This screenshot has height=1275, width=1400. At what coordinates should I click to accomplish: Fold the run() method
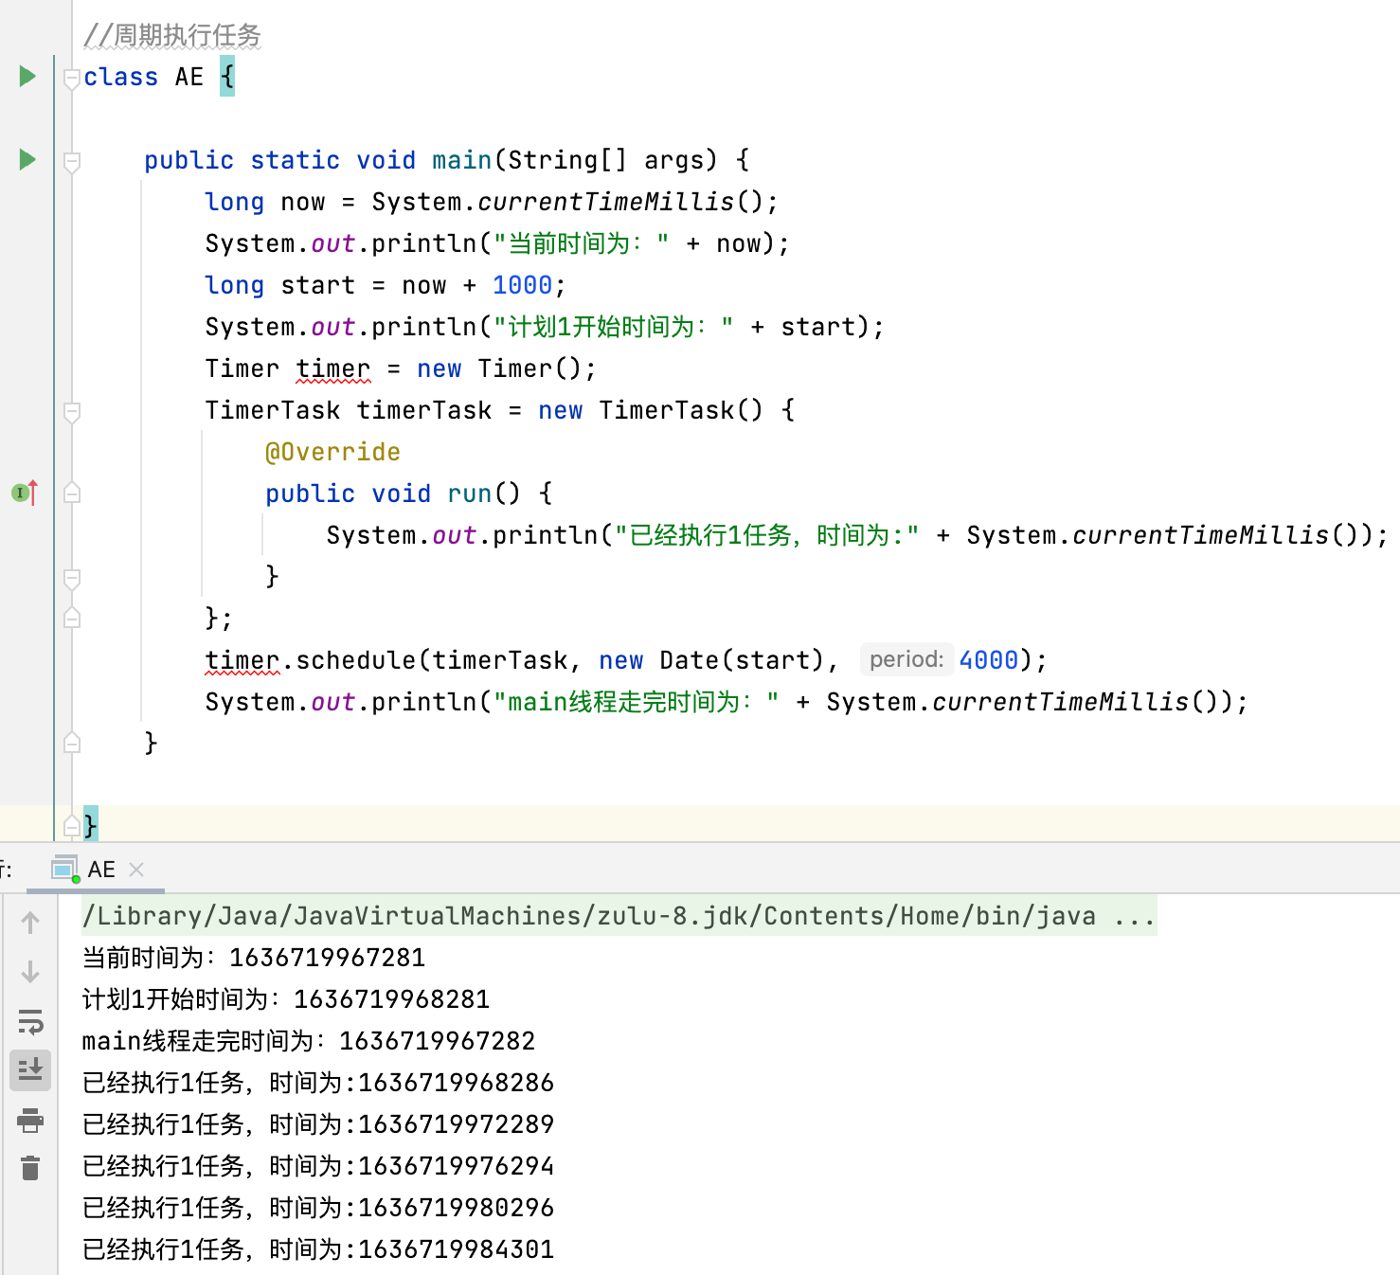point(72,494)
